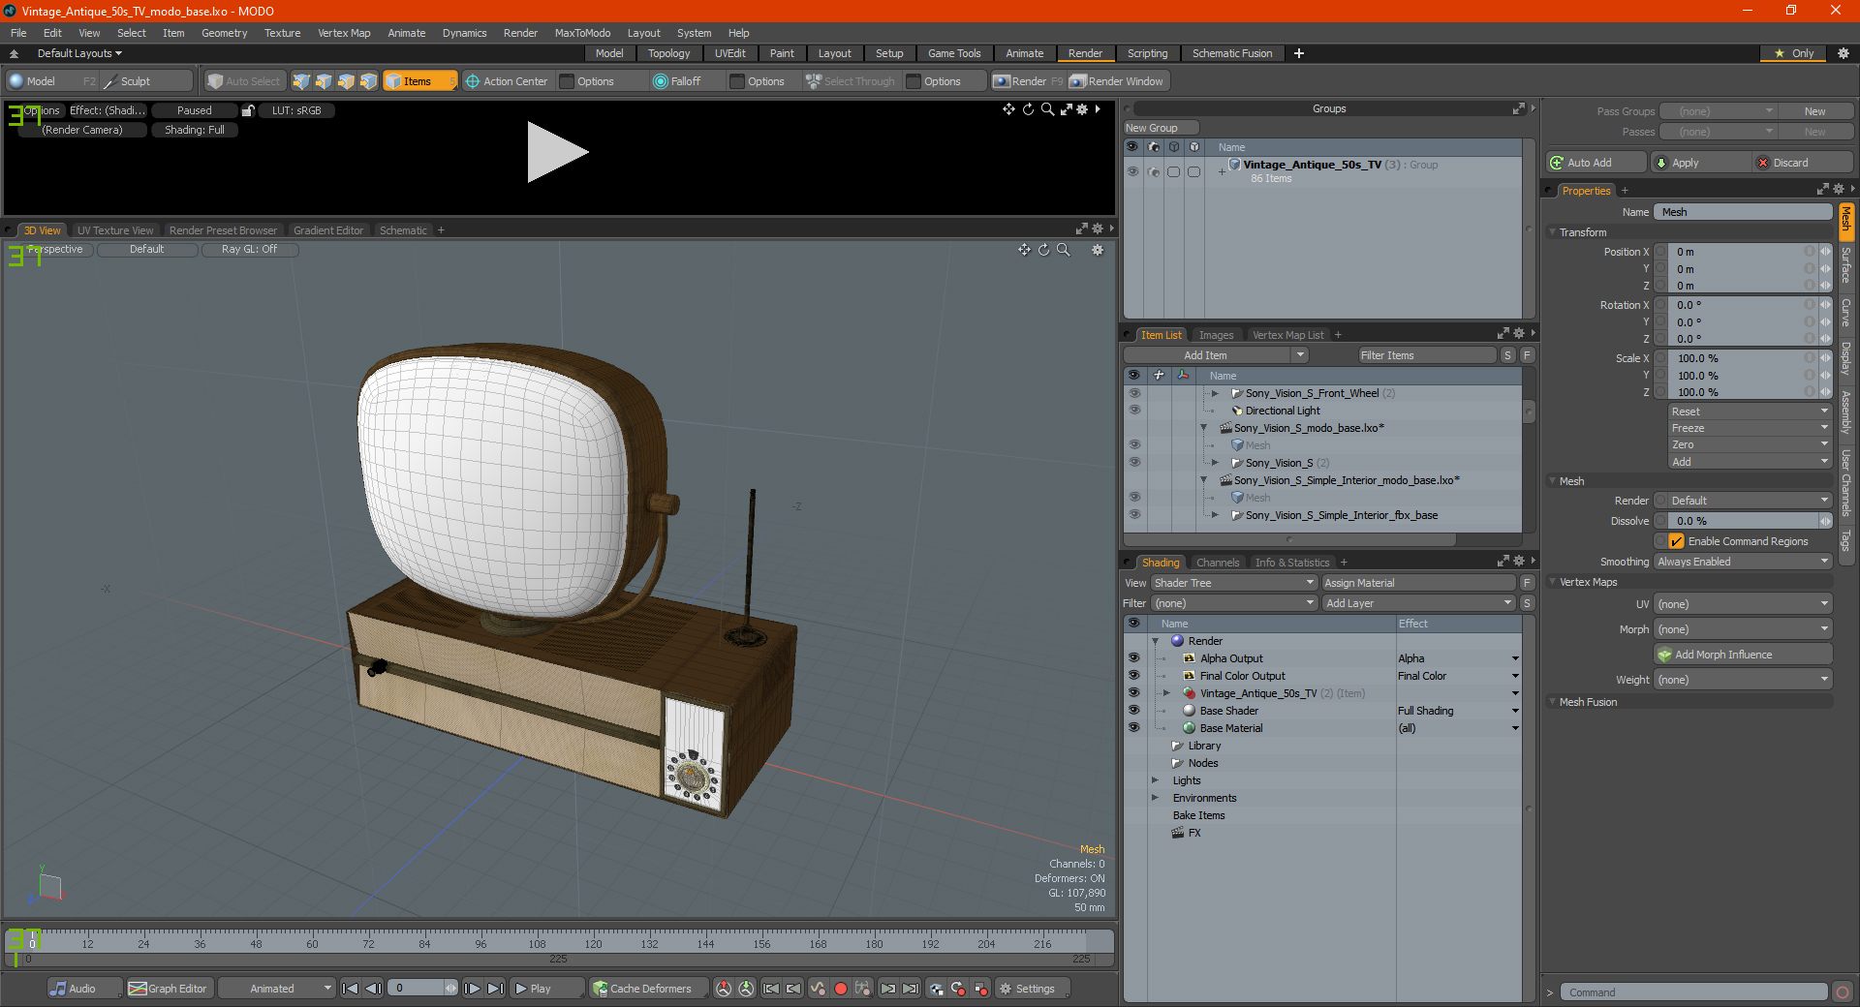Step to next frame

pyautogui.click(x=472, y=989)
